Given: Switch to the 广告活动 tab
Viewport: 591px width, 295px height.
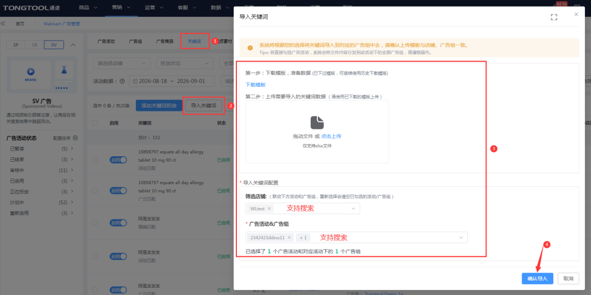Looking at the screenshot, I should (x=106, y=42).
